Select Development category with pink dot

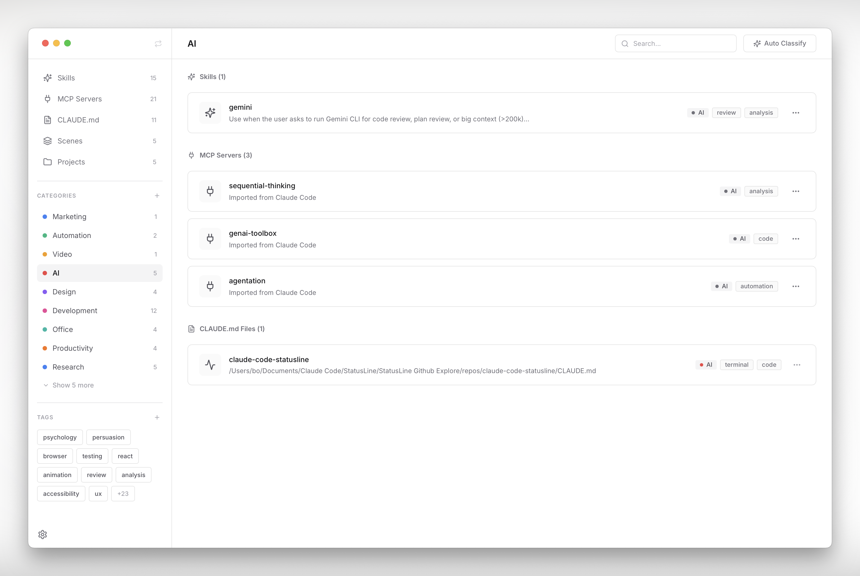tap(75, 311)
